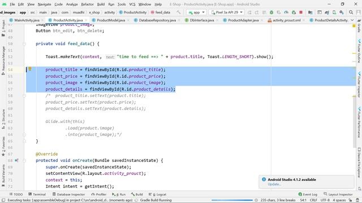
Task: Open the Terminal tool window
Action: click(x=37, y=195)
